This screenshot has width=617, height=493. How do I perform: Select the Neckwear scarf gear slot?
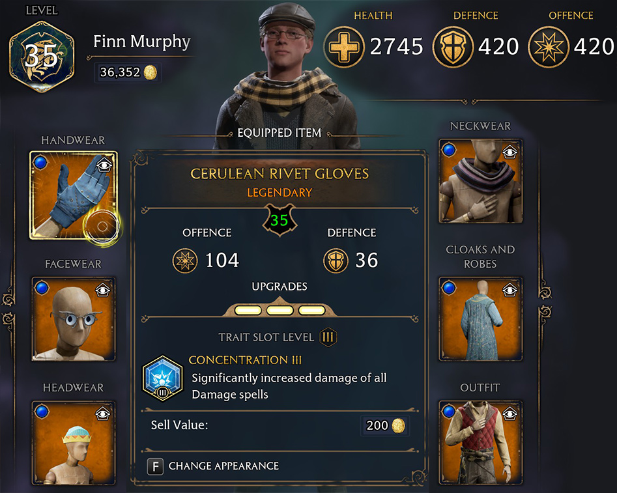[480, 181]
